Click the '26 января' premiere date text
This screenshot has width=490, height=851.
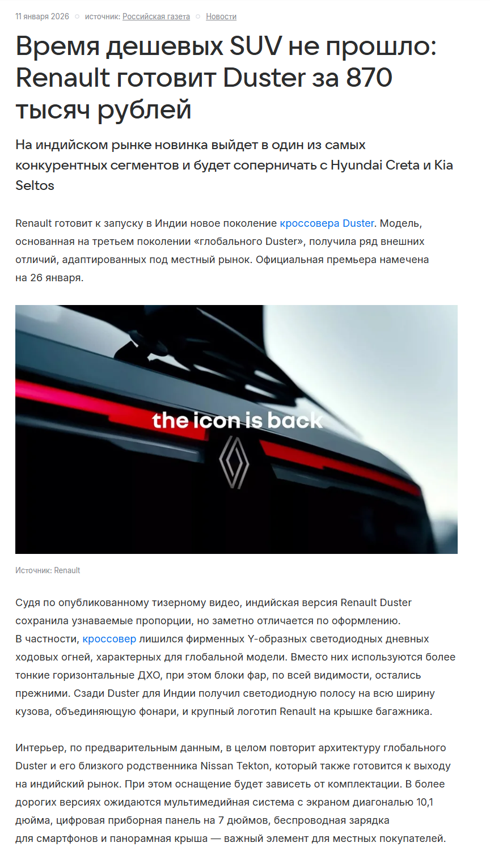tap(56, 278)
